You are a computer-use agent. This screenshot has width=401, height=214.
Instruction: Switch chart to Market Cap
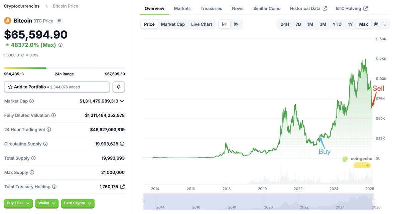pos(173,24)
